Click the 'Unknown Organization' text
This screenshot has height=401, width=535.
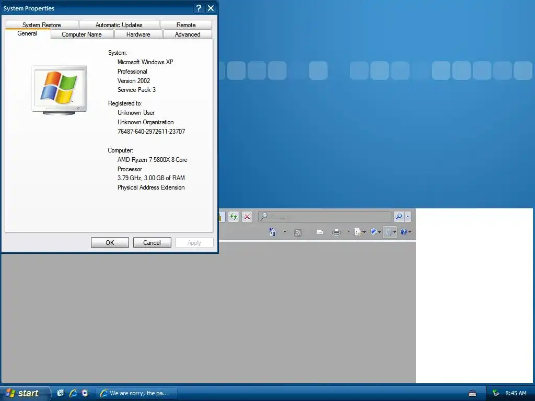pyautogui.click(x=146, y=122)
